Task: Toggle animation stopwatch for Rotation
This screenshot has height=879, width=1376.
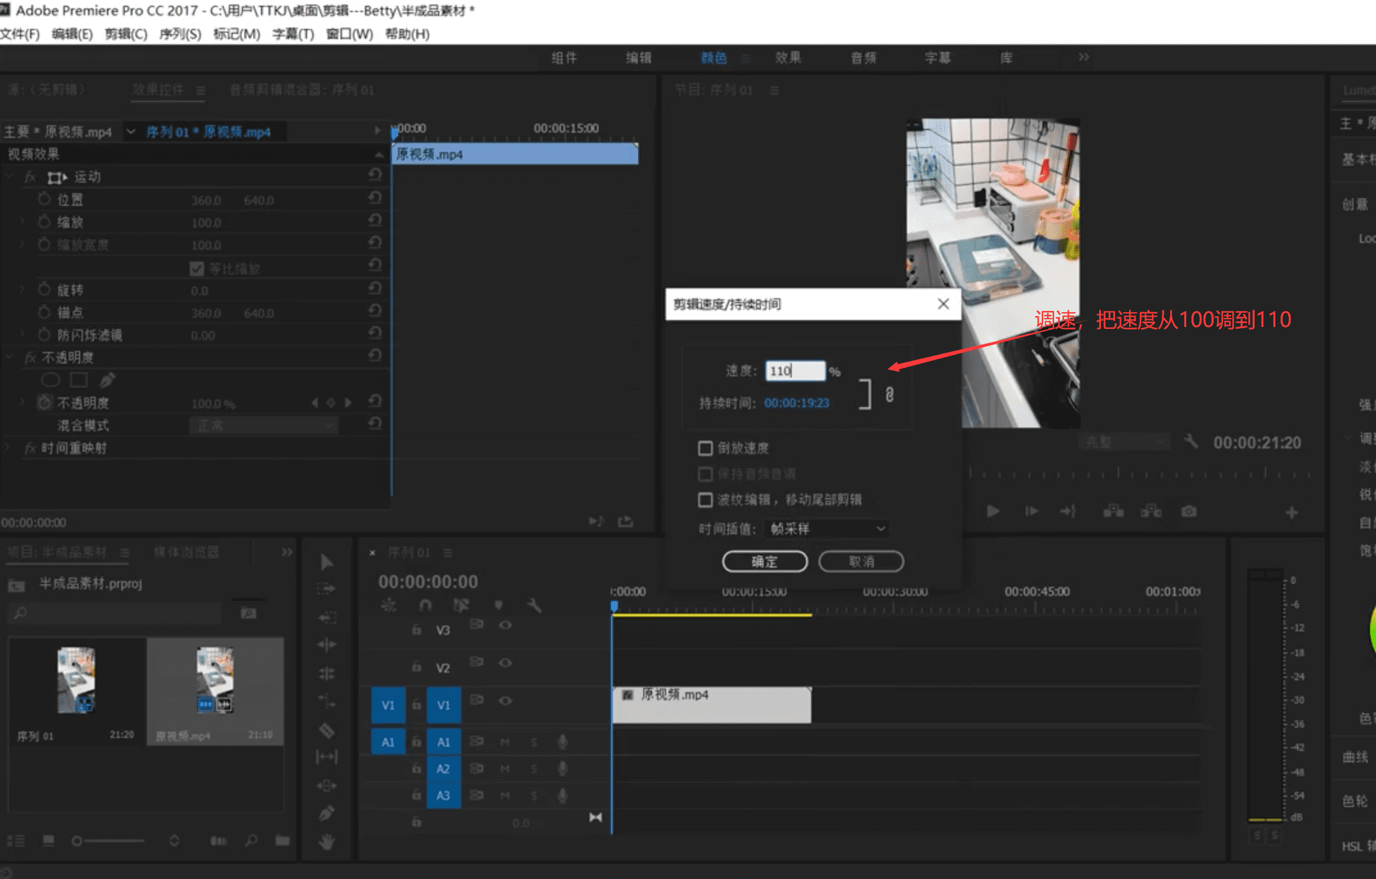Action: click(44, 289)
